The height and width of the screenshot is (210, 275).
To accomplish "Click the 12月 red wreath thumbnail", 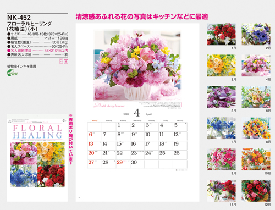I will tap(256, 191).
